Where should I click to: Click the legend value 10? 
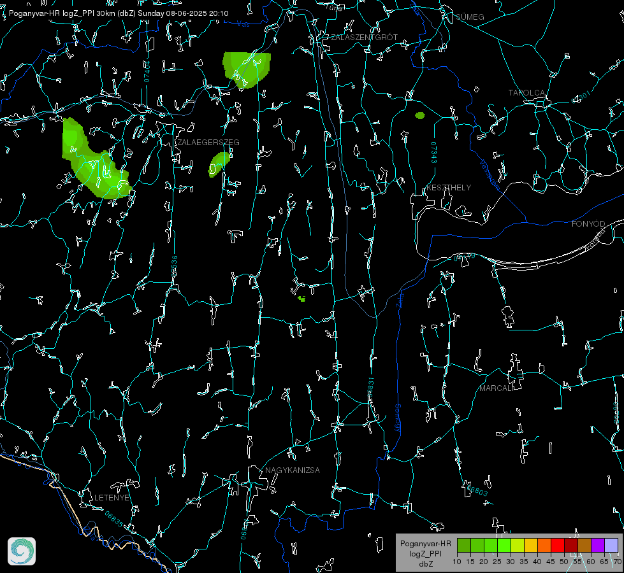click(457, 562)
